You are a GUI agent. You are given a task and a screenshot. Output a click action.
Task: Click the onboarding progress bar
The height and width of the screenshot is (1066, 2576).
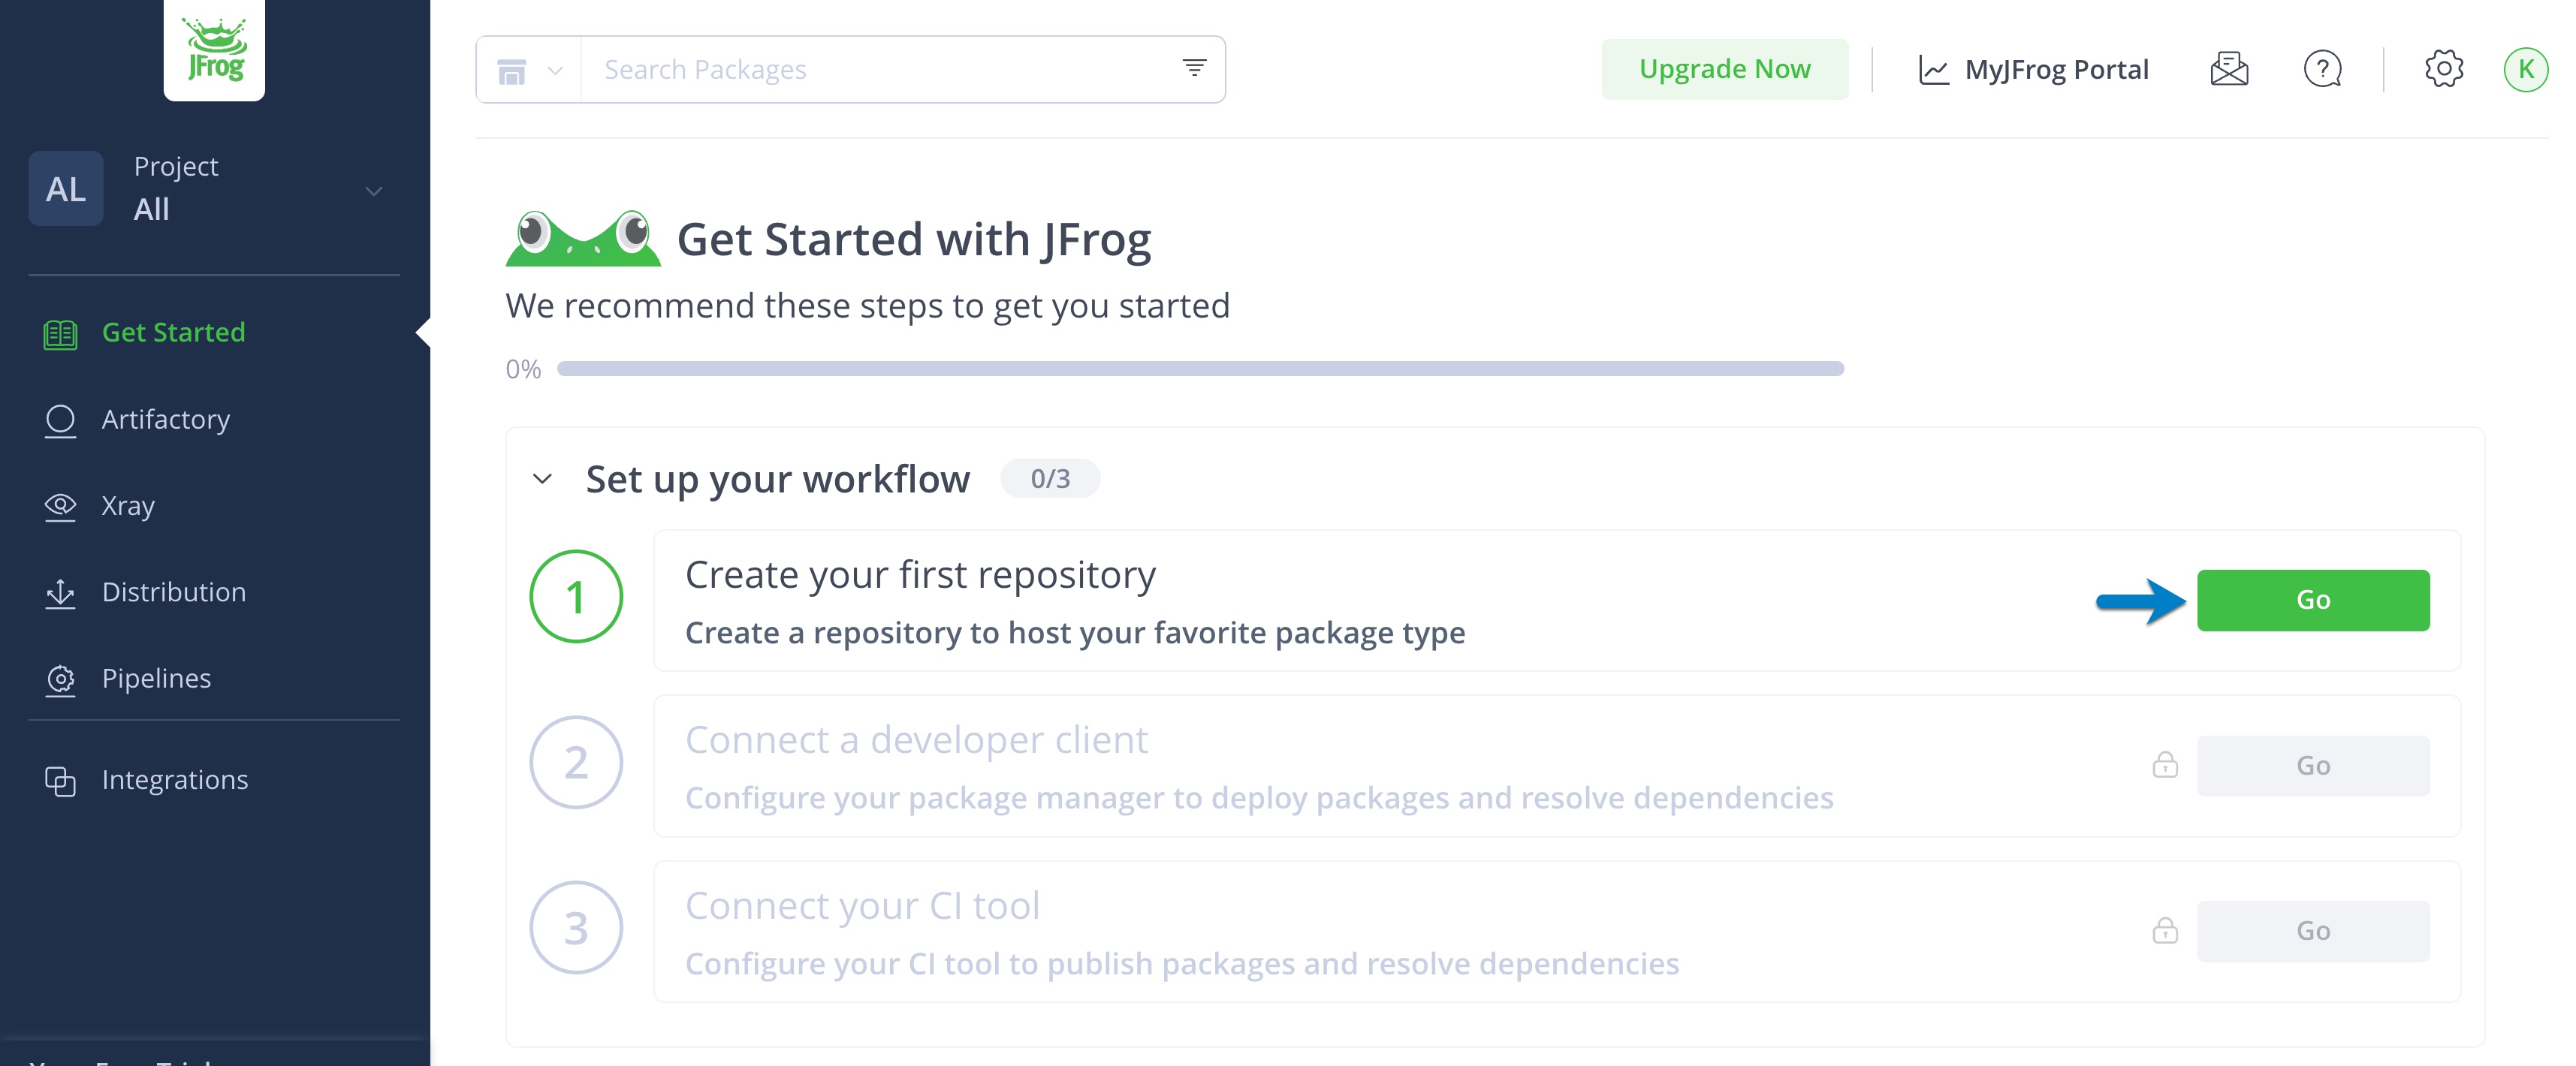pos(1200,369)
